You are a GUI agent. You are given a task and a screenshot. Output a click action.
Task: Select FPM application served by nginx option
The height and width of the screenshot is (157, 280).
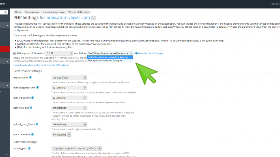coord(110,60)
